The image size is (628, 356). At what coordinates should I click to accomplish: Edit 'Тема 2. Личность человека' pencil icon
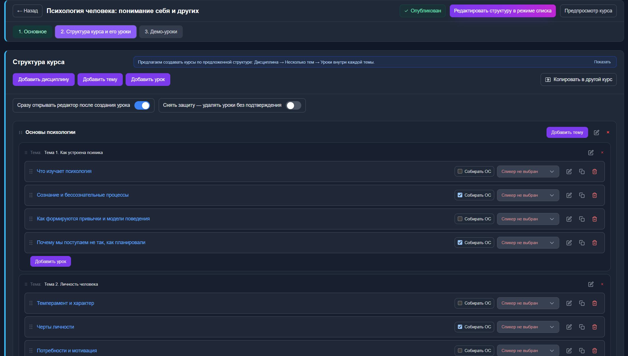pos(591,284)
